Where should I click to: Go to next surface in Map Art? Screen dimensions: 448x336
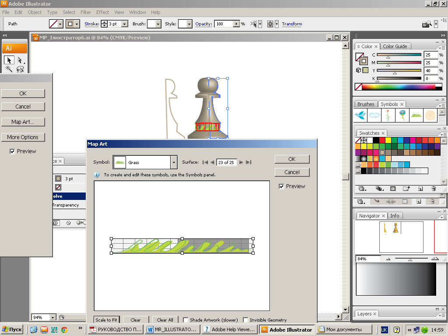click(241, 162)
